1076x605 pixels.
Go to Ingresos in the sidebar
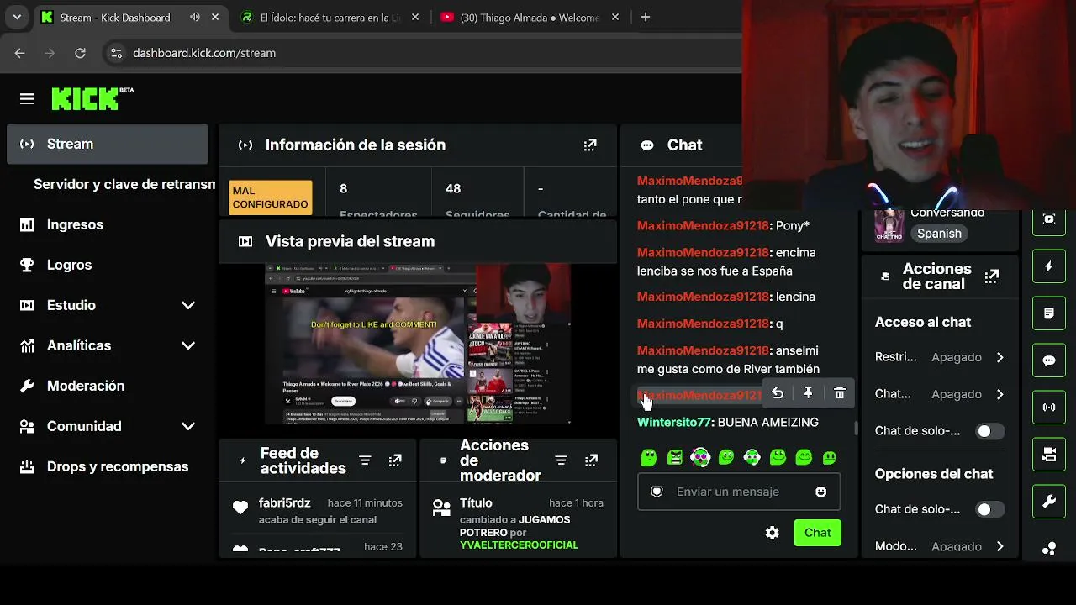108,224
